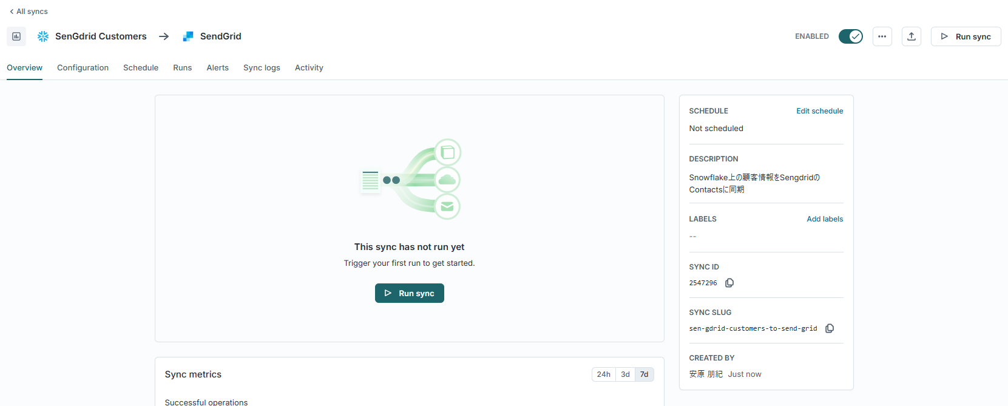This screenshot has height=406, width=1008.
Task: Click the SendGrid destination logo icon
Action: click(188, 36)
